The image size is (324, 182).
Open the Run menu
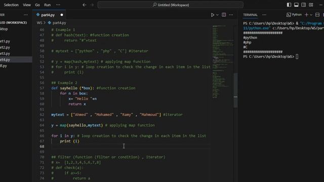47,5
